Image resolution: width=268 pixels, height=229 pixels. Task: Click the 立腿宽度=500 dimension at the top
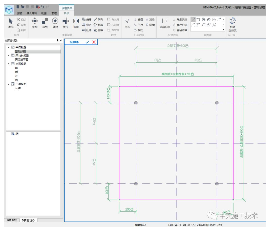click(x=178, y=46)
